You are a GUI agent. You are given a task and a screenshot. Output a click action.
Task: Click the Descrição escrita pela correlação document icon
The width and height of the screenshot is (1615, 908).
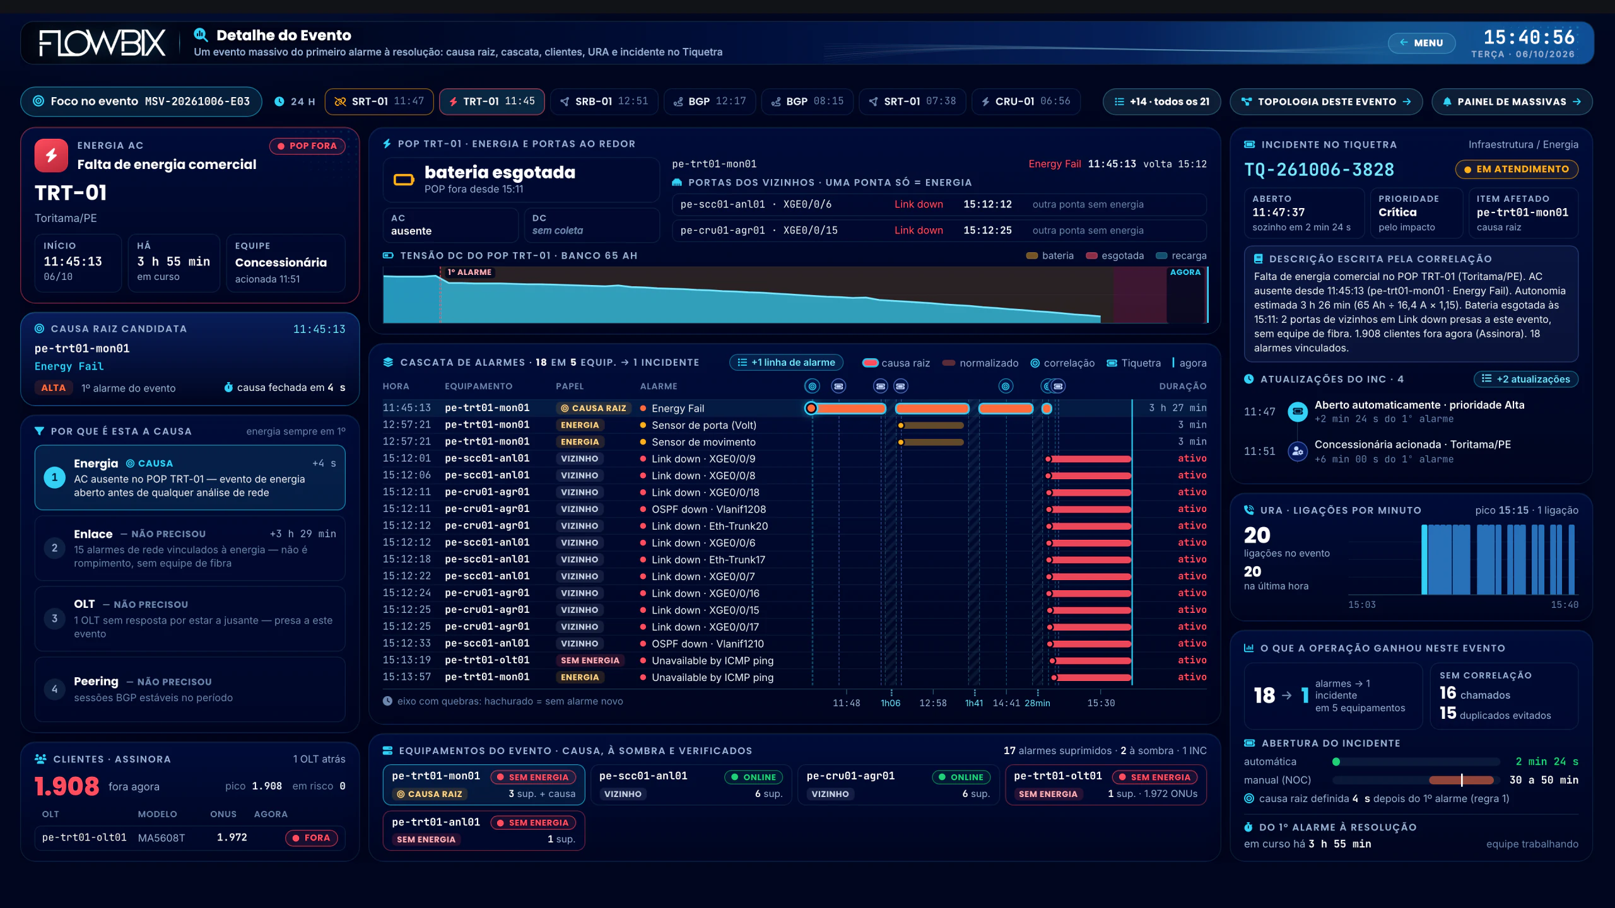(1259, 259)
